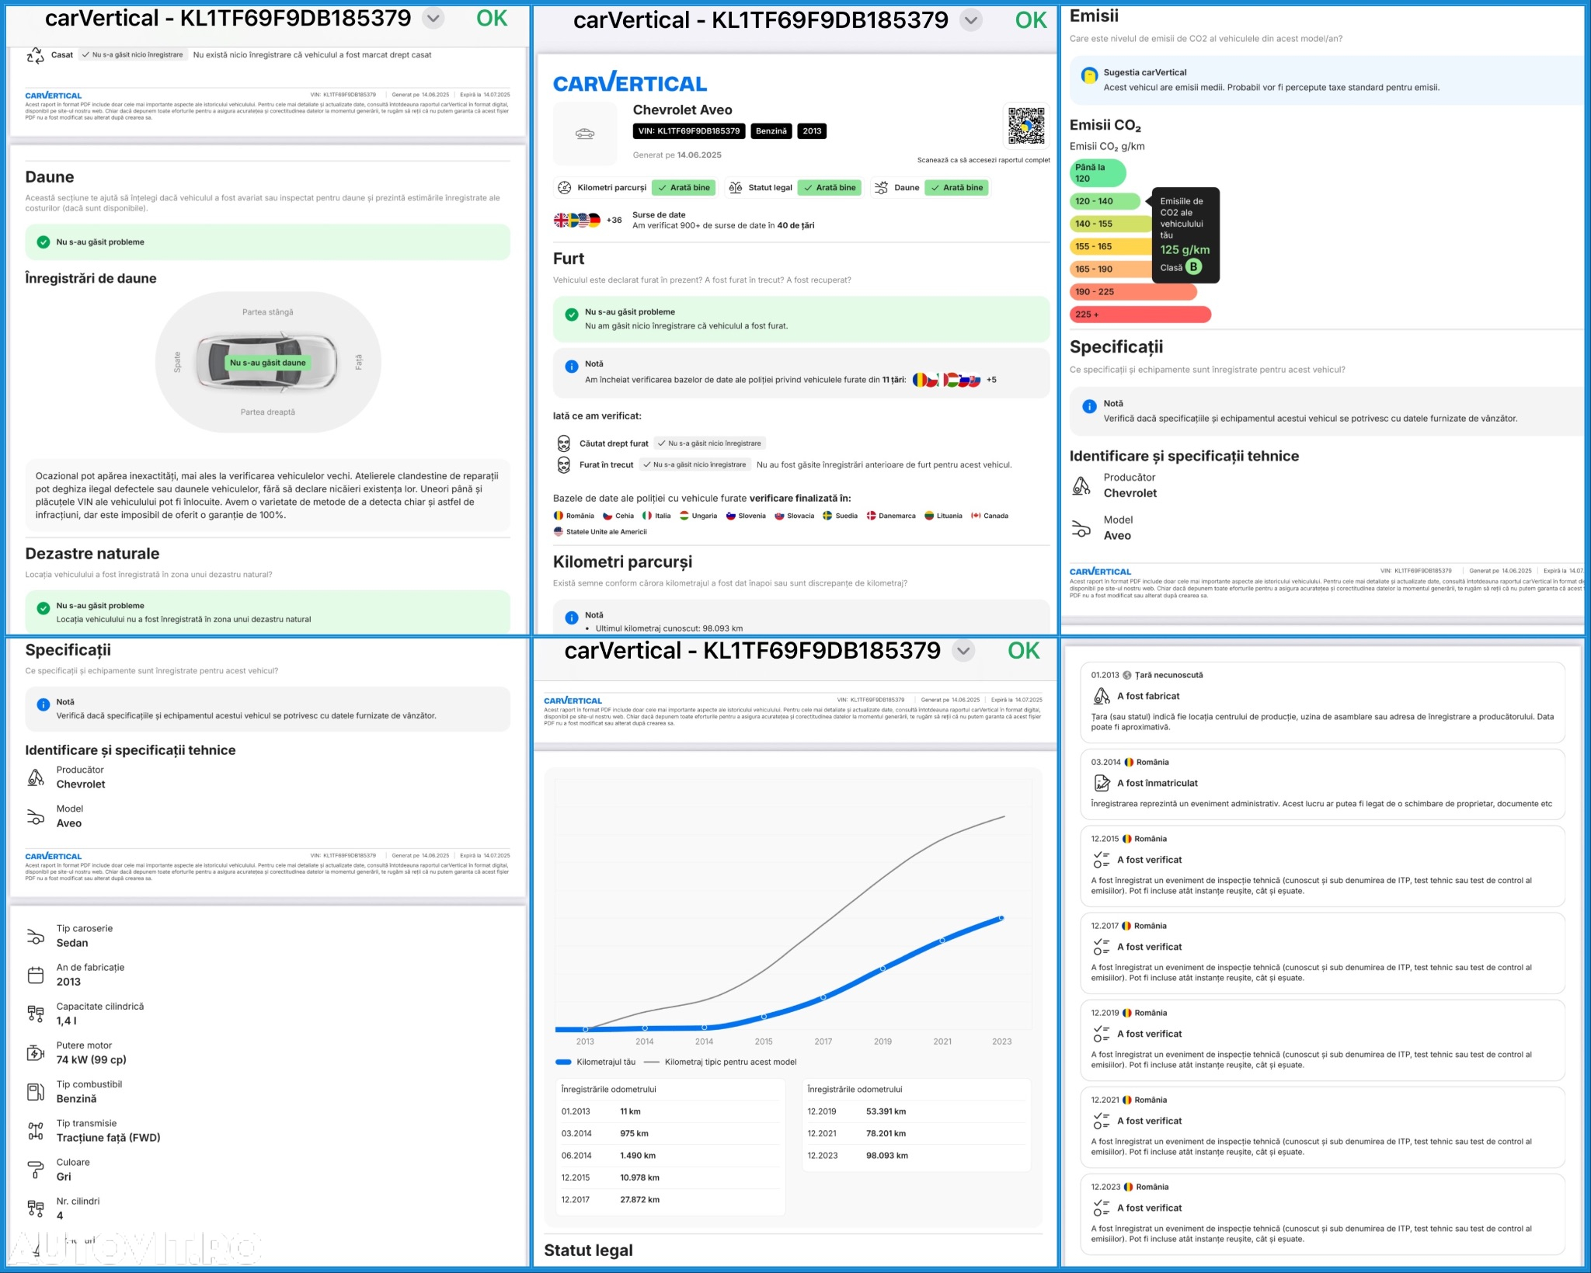Click the blue Kilometrajul tău legend swatch
Viewport: 1591px width, 1273px height.
pos(563,1063)
